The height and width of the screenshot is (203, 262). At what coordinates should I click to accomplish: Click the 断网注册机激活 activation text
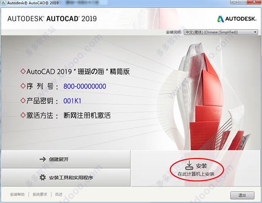(x=87, y=115)
